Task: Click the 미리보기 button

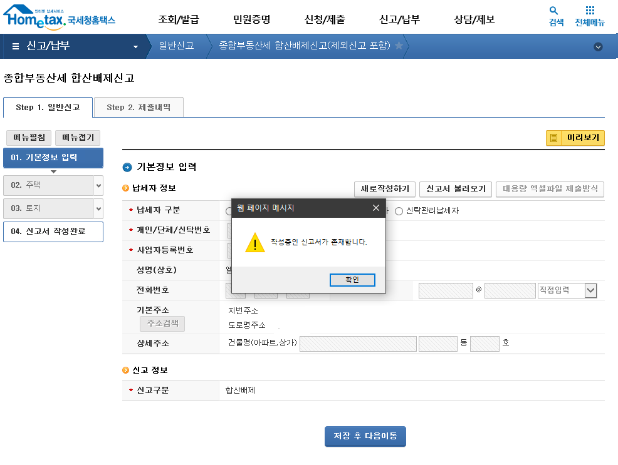Action: tap(575, 138)
